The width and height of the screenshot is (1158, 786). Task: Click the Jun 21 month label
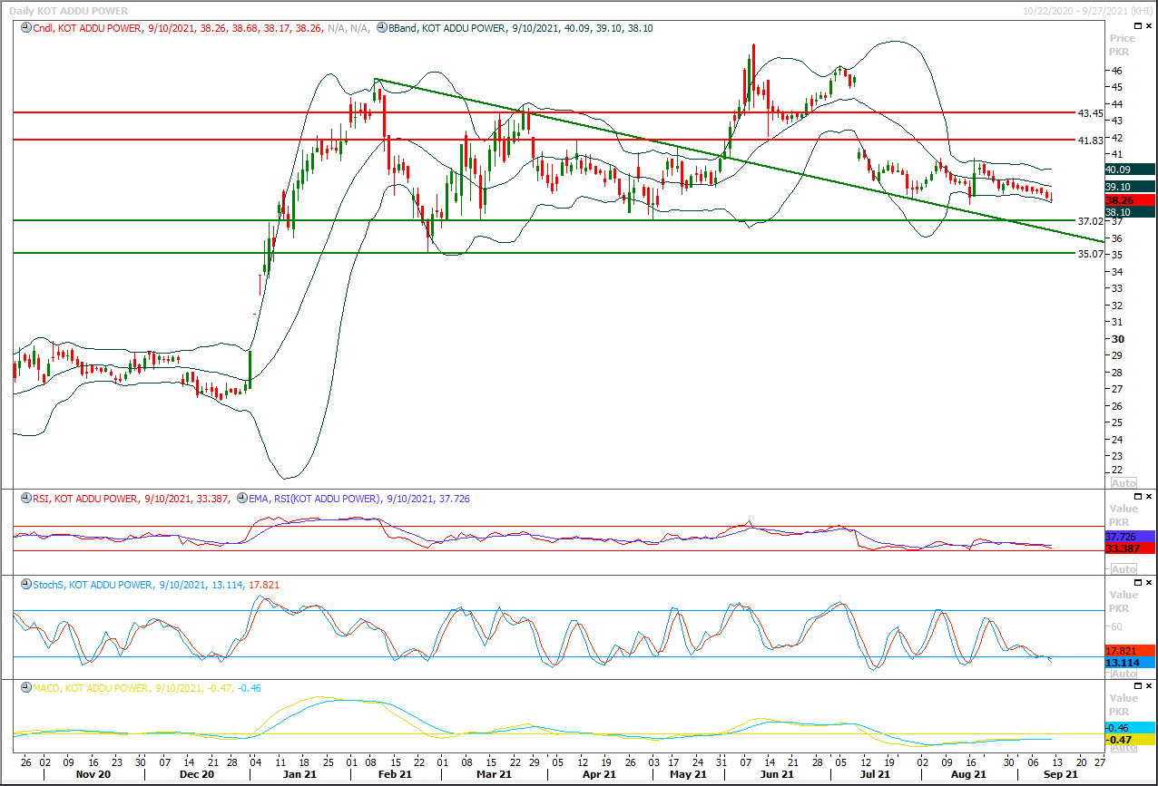pyautogui.click(x=778, y=775)
